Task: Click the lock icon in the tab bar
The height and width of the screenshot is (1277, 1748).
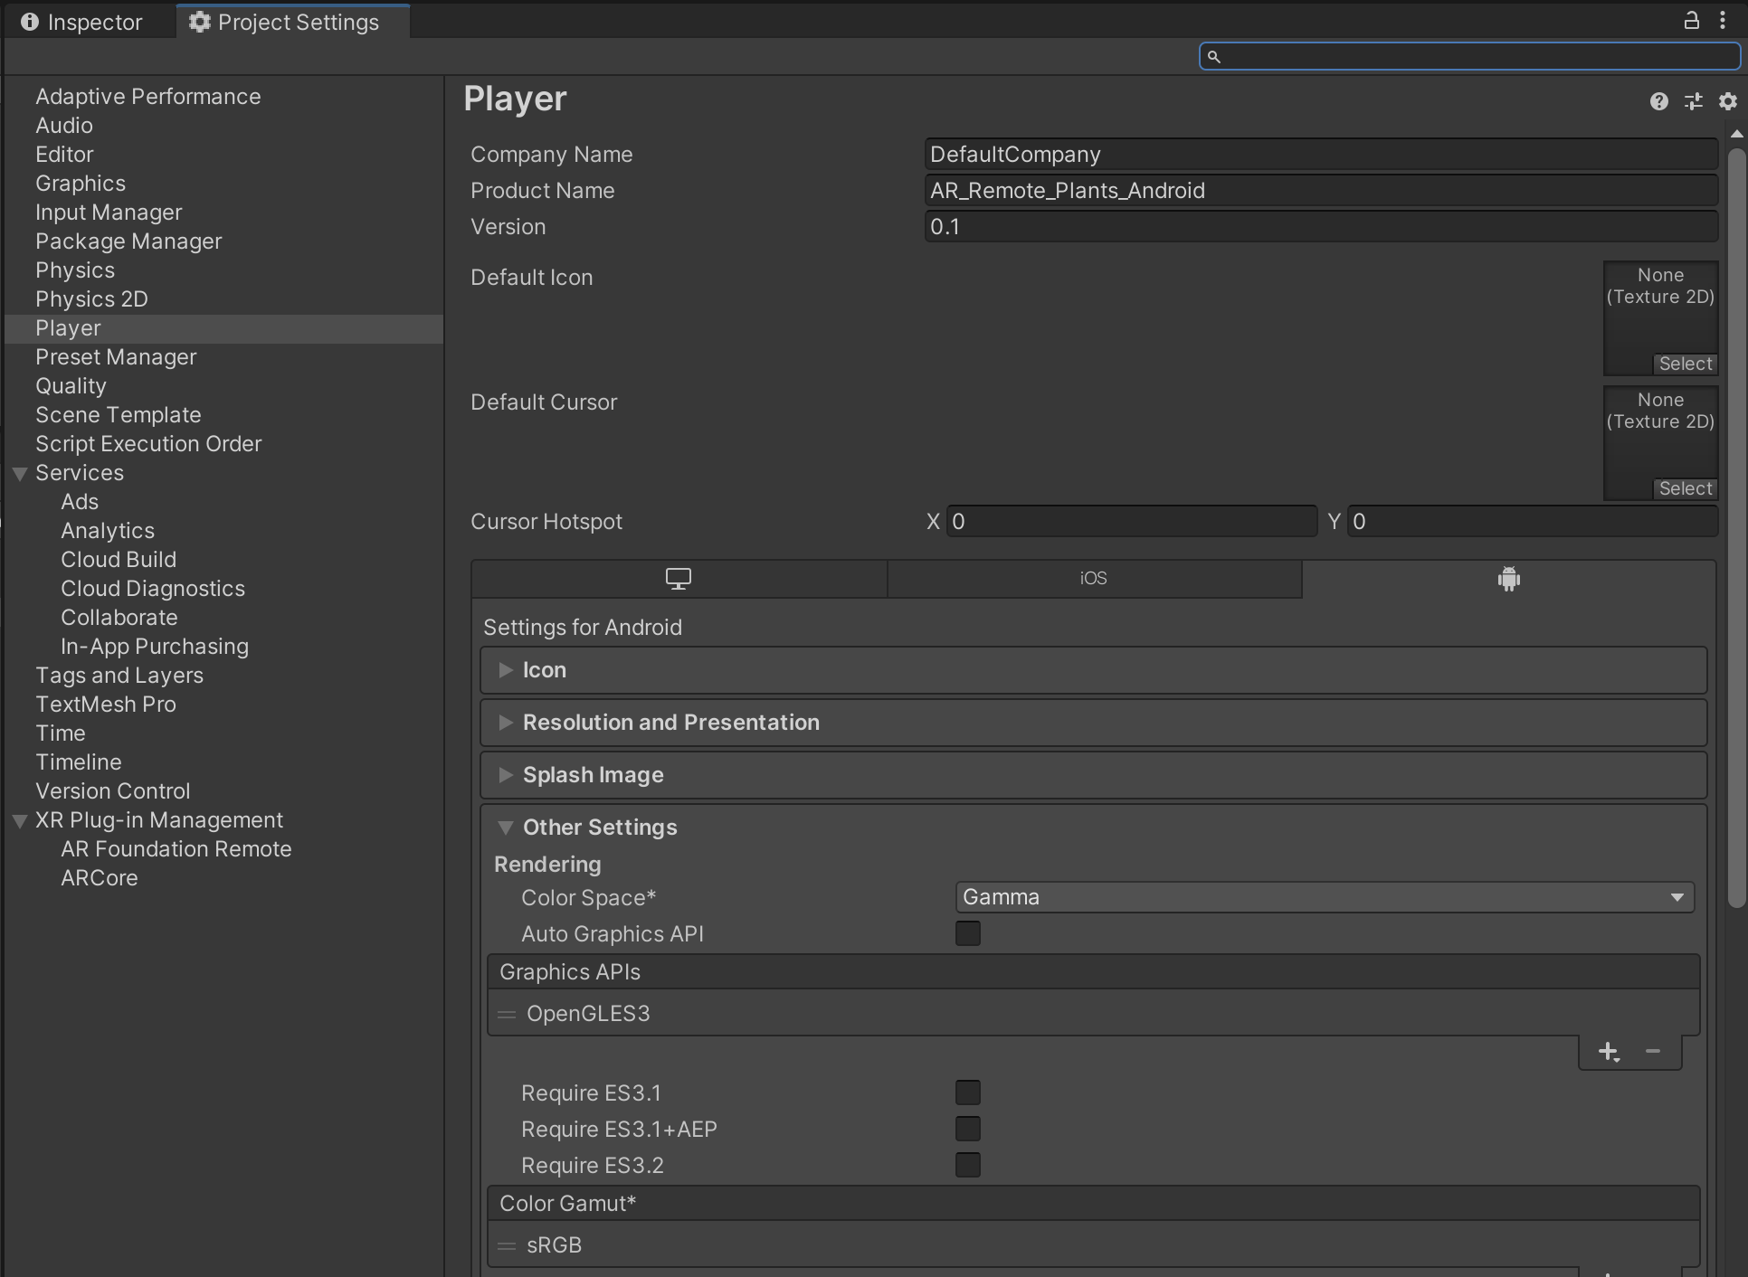Action: [1691, 20]
